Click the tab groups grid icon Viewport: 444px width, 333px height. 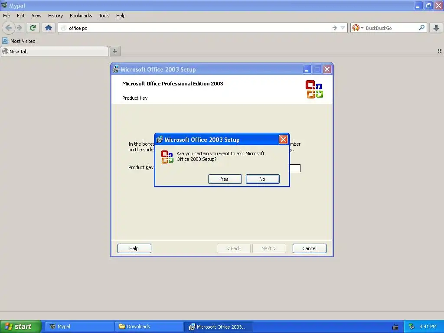440,51
